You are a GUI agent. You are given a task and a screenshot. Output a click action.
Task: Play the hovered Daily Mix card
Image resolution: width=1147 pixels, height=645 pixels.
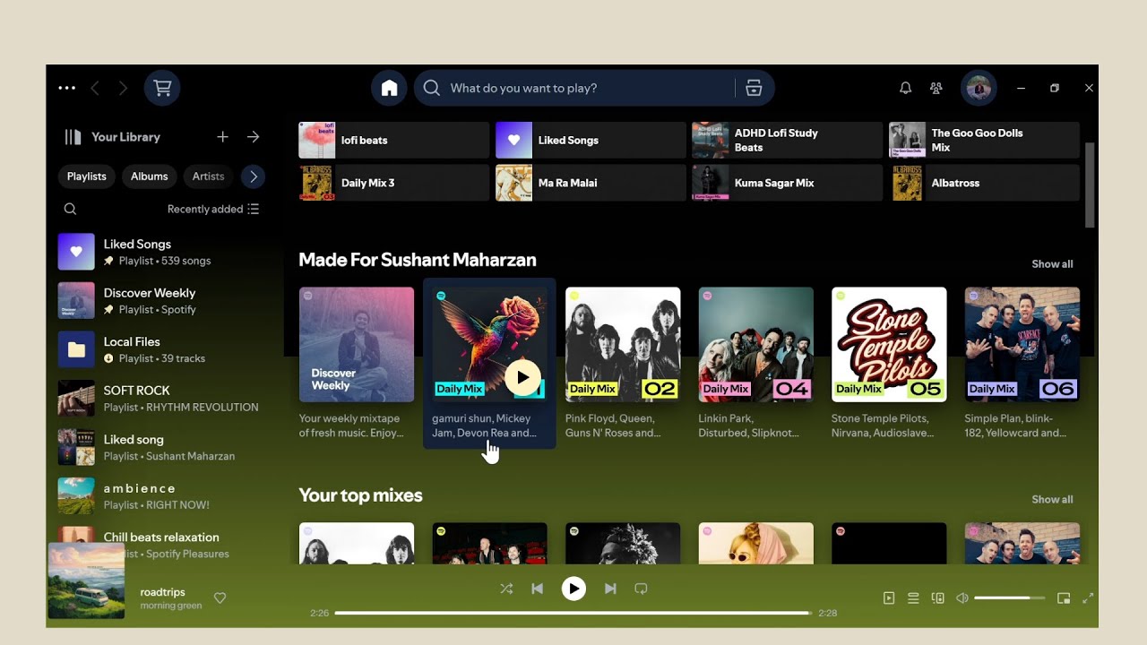[522, 378]
